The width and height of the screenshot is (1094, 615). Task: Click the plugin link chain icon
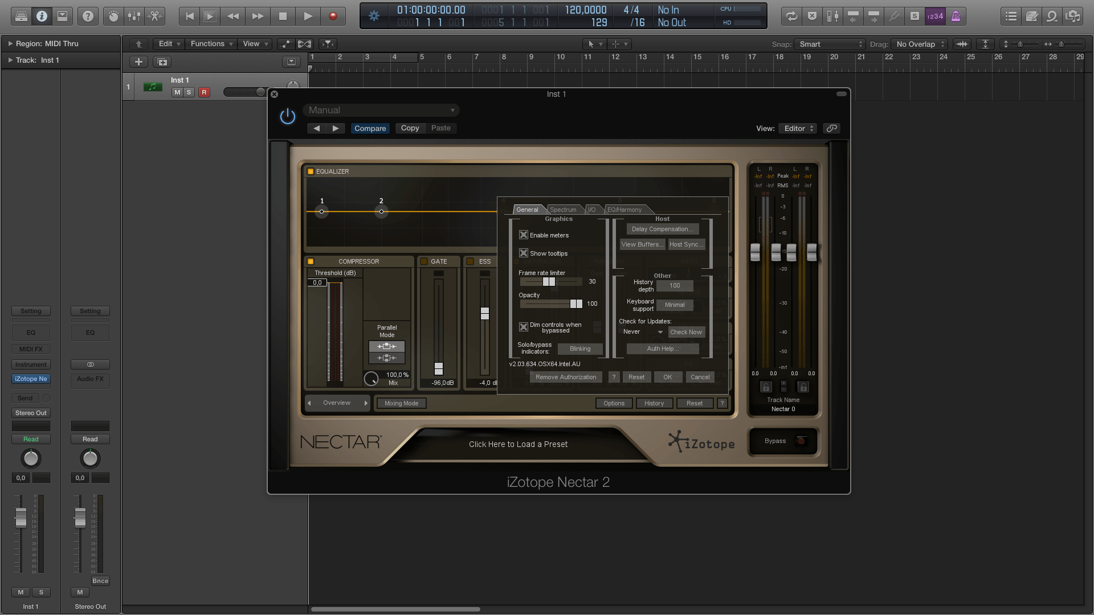(x=832, y=128)
